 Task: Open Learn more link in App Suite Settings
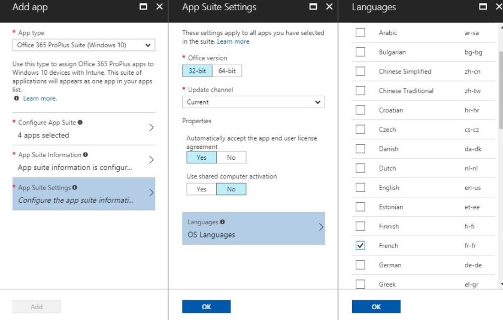[x=233, y=41]
